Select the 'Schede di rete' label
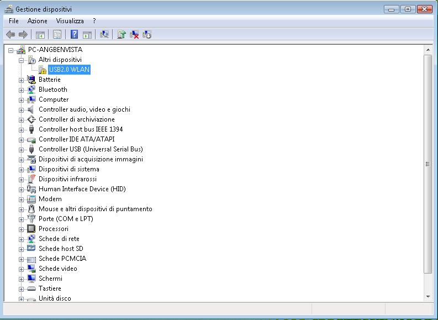The height and width of the screenshot is (320, 438). pyautogui.click(x=59, y=239)
